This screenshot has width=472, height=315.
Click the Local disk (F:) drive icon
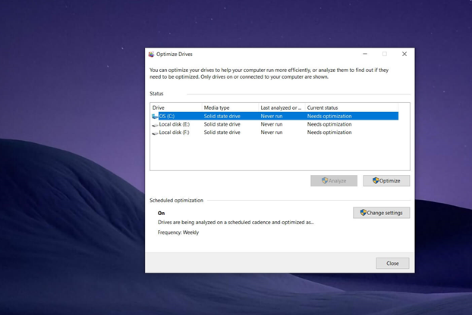click(155, 133)
